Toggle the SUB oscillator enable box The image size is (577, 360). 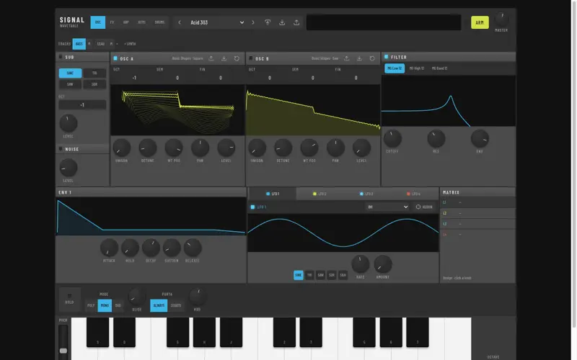pos(61,57)
